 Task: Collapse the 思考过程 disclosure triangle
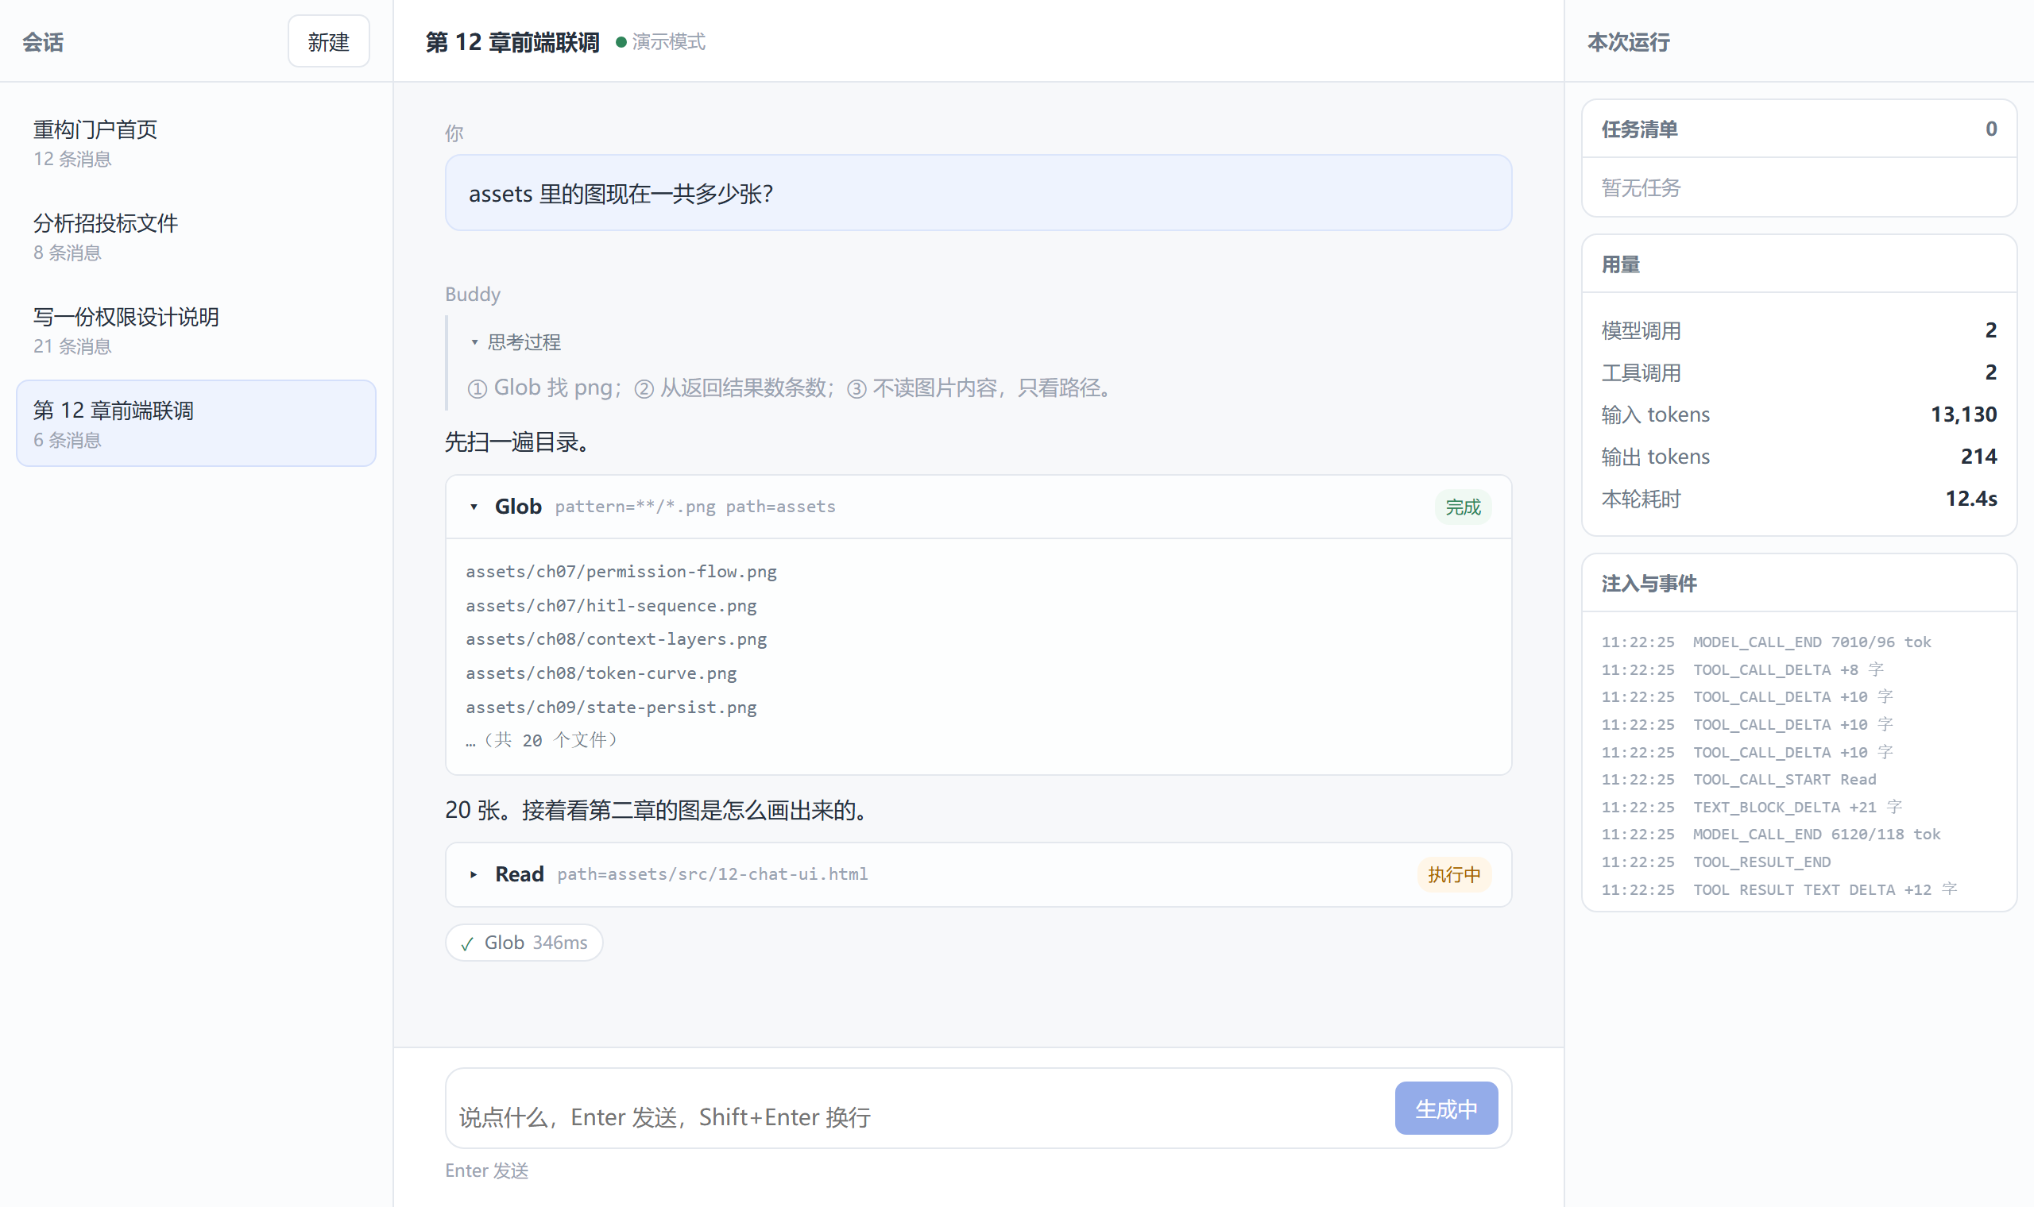(x=474, y=342)
